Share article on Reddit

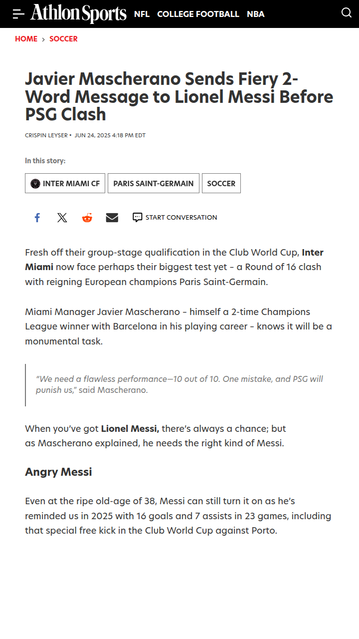(x=87, y=218)
